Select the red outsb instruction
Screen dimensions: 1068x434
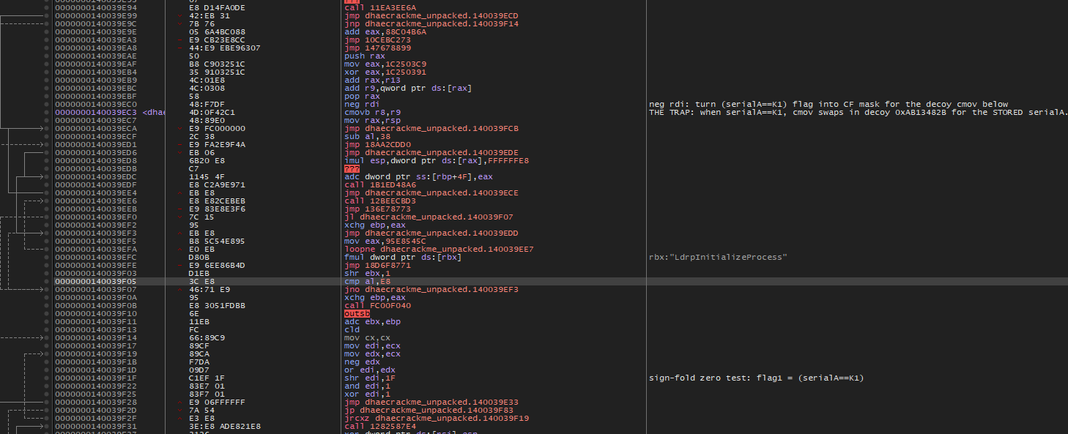[357, 313]
